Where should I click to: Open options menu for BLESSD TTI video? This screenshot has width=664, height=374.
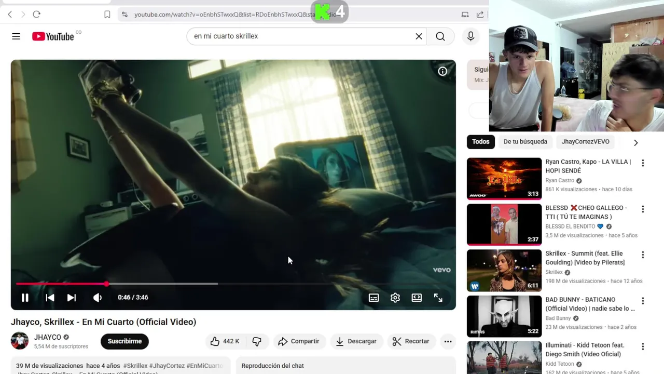pos(643,209)
